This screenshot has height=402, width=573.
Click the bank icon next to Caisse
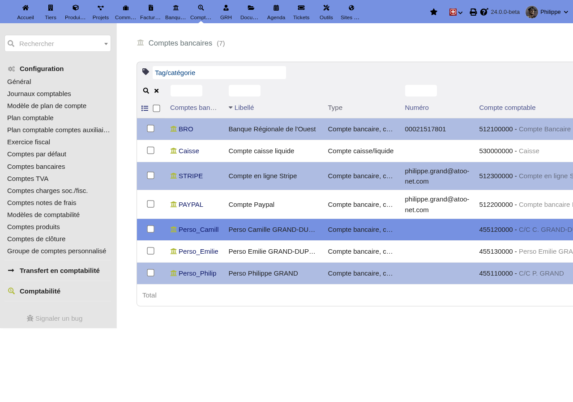174,151
